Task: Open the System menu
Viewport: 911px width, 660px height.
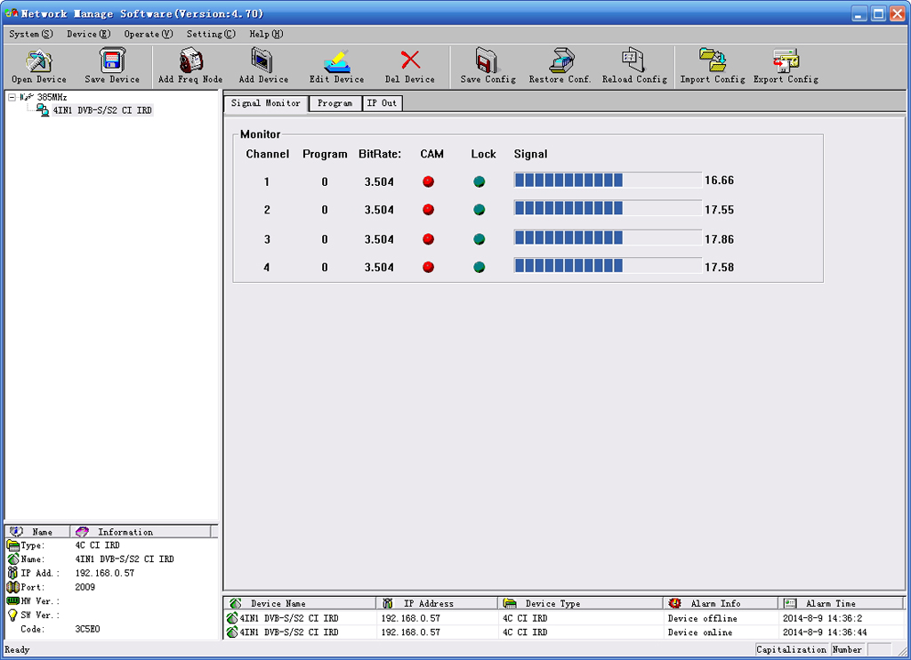Action: 31,35
